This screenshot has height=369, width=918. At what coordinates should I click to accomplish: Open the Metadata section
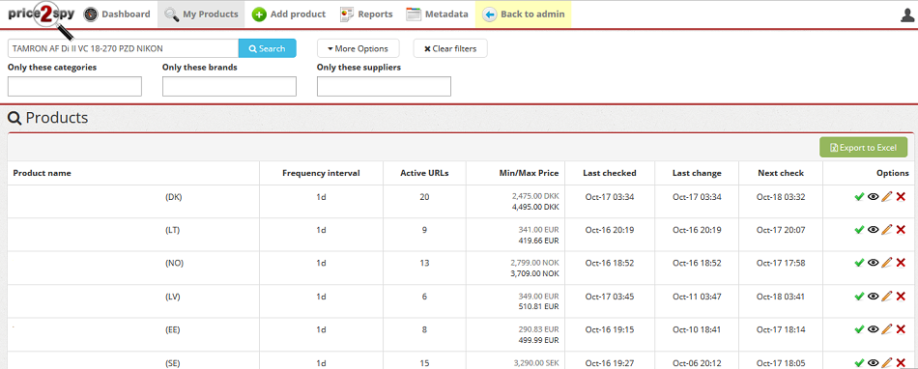pos(438,14)
